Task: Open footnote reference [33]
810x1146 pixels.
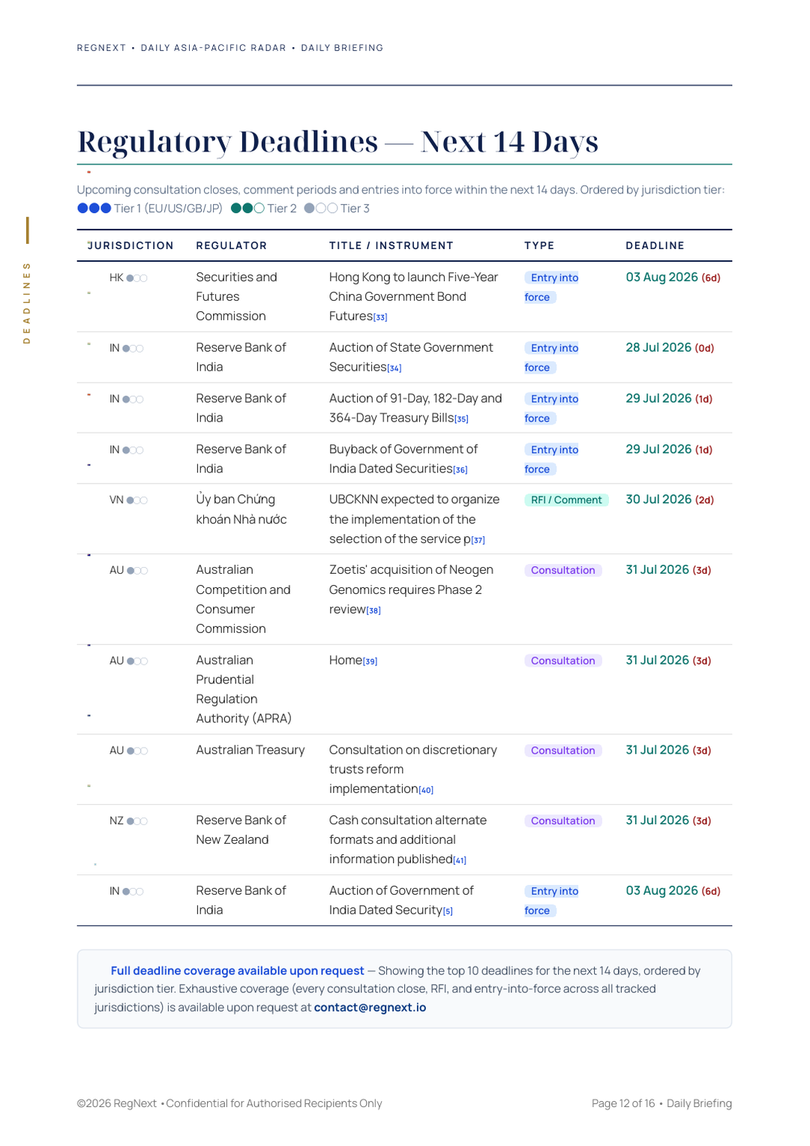Action: [380, 317]
